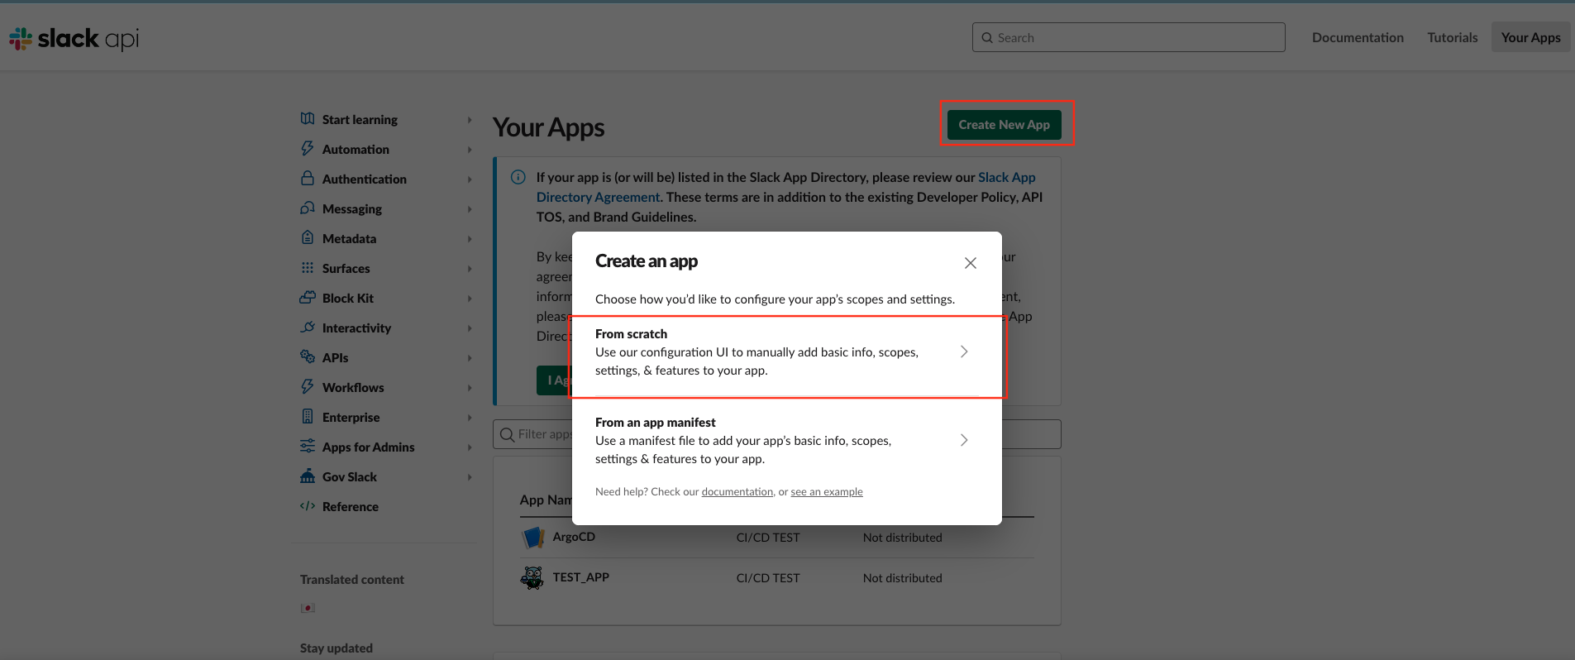Click the Apps for Admins sliders icon

[308, 447]
